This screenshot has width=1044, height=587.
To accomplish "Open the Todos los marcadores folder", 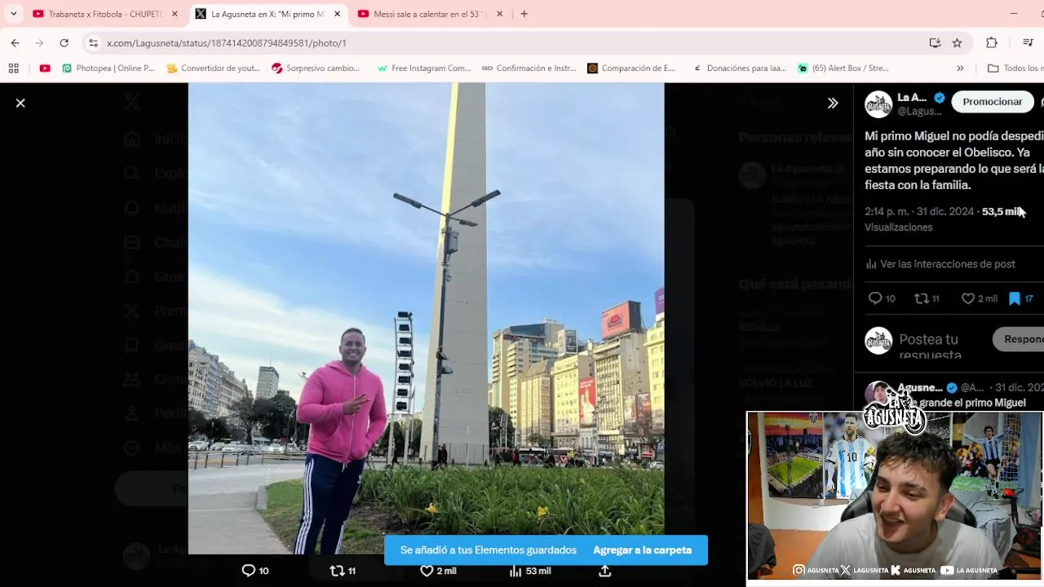I will pyautogui.click(x=1015, y=68).
